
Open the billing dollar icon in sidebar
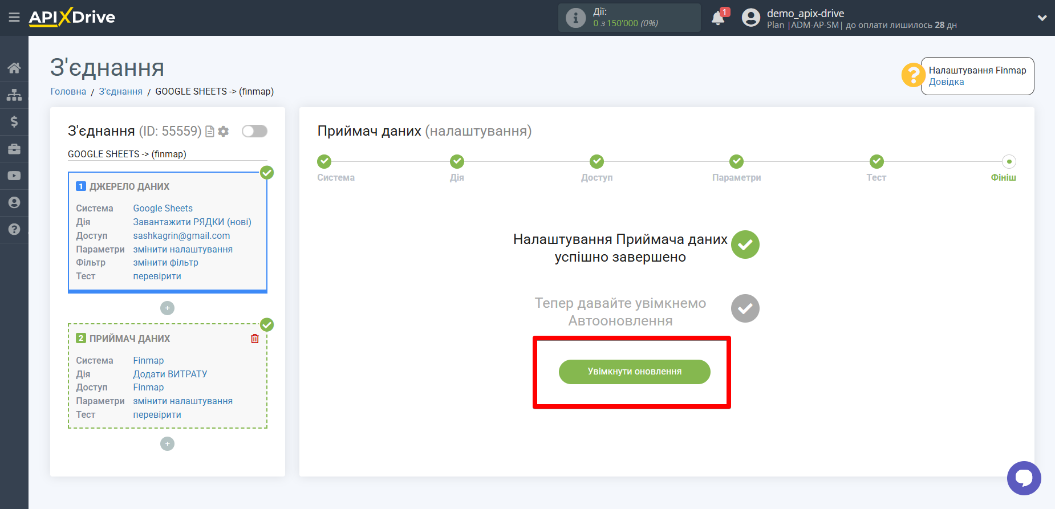click(14, 121)
